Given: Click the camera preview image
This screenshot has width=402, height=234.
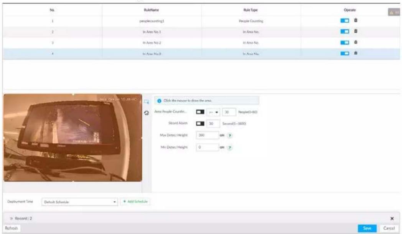Looking at the screenshot, I should (73, 138).
